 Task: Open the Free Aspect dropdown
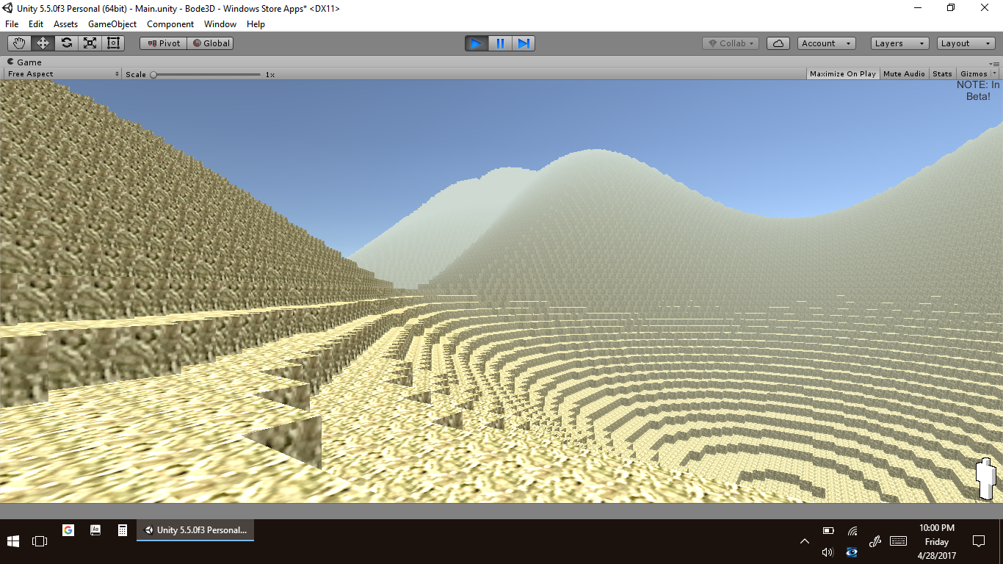point(63,74)
